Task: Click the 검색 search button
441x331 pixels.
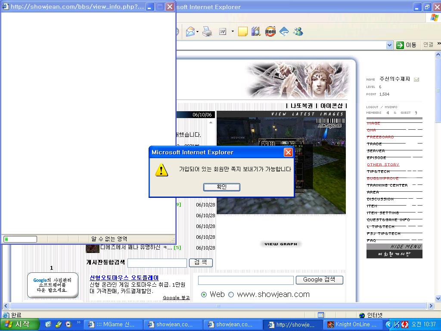Action: coord(201,262)
